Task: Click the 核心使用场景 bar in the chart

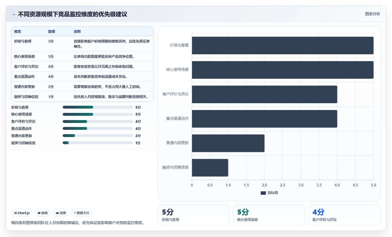Action: coord(283,70)
